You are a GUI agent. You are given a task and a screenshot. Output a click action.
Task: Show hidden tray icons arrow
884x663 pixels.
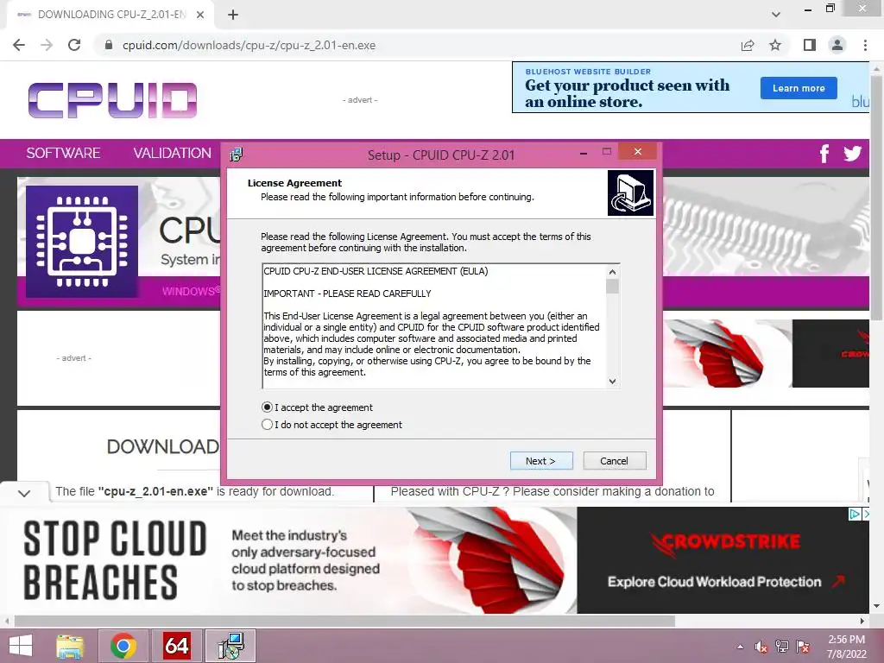(740, 647)
